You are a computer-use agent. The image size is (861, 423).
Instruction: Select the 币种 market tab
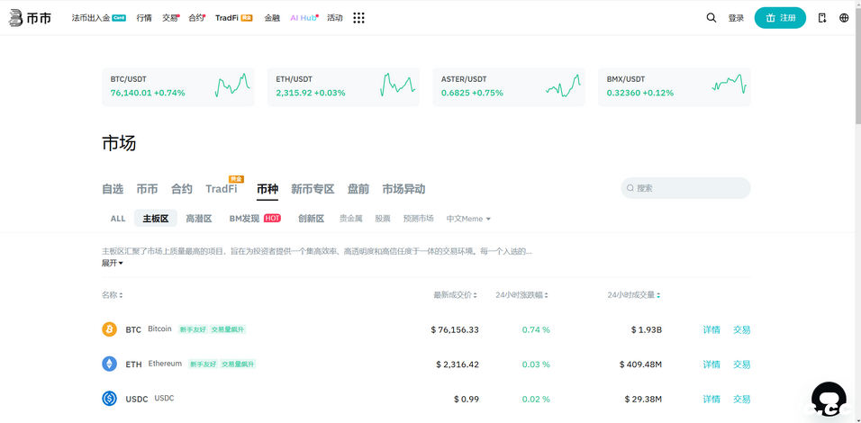(267, 189)
